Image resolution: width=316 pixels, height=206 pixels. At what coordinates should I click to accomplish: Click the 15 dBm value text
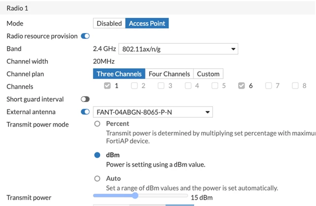point(202,198)
